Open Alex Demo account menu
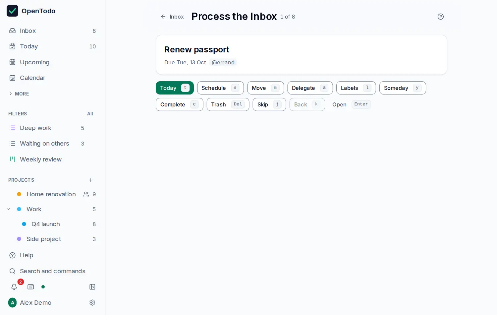 [30, 303]
